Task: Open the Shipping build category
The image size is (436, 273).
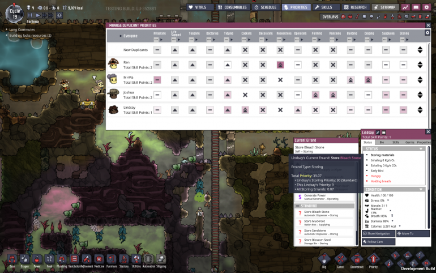Action: (161, 259)
